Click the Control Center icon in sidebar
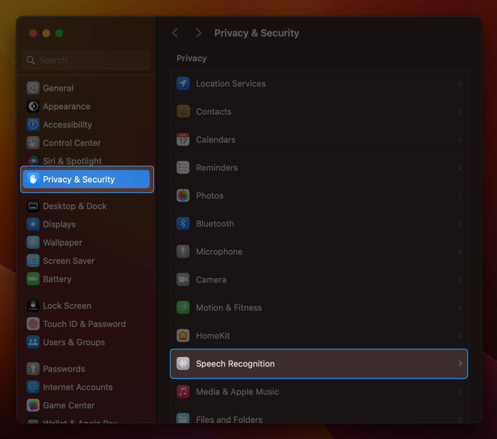Image resolution: width=497 pixels, height=439 pixels. pos(33,143)
